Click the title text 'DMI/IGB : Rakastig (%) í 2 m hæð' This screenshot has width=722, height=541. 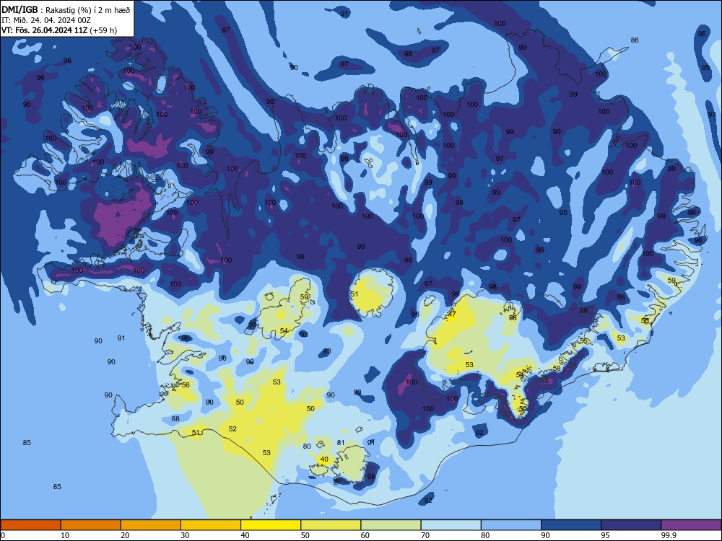point(66,10)
